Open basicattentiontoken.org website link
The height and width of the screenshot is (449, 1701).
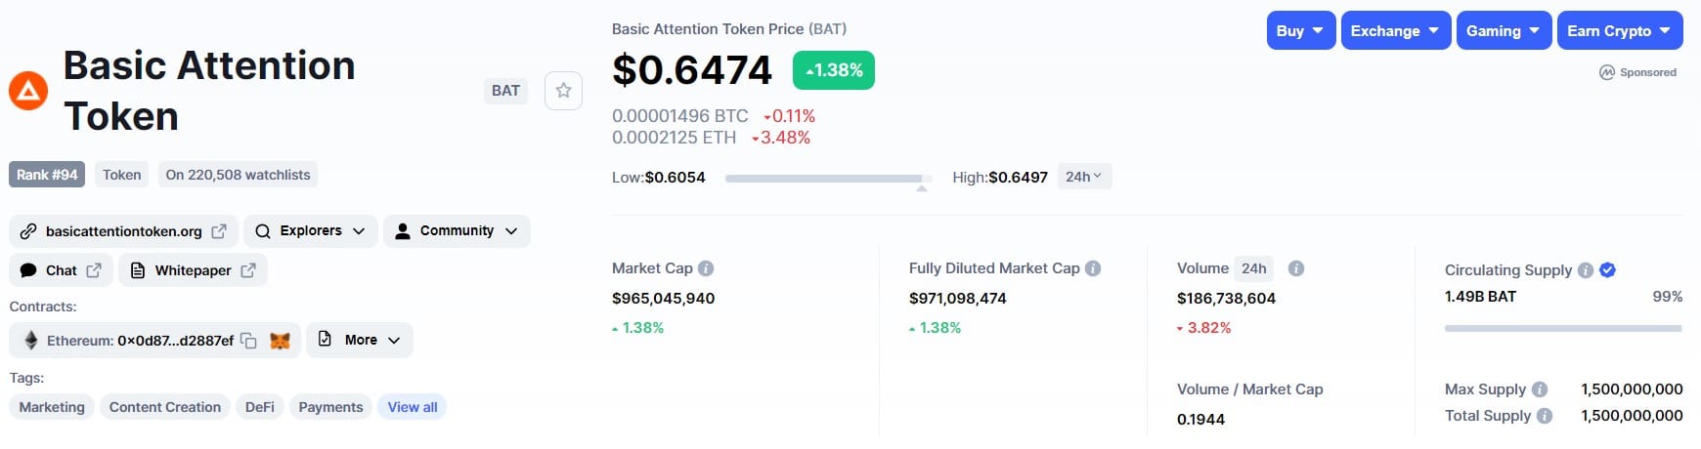point(123,231)
